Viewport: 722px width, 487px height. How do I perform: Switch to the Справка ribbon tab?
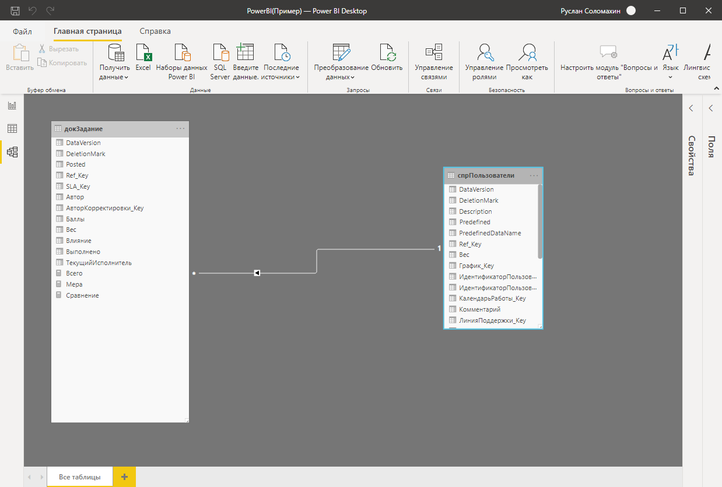[x=155, y=31]
